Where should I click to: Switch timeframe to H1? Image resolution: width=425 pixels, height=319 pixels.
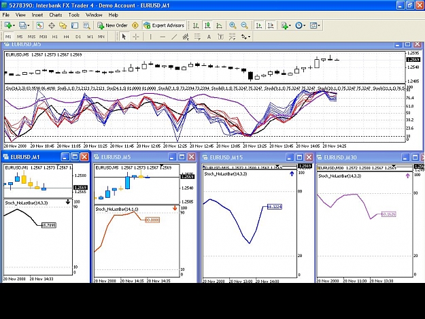click(x=55, y=37)
